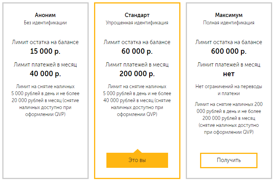Select the Стандарт plan heading
The height and width of the screenshot is (186, 276).
click(x=137, y=15)
